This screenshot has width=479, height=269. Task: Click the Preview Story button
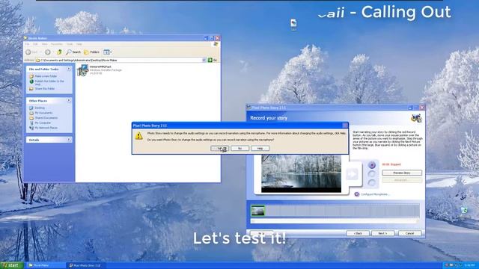pyautogui.click(x=402, y=173)
